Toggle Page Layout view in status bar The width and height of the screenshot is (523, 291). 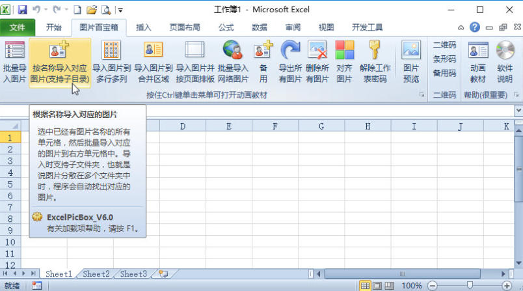click(x=377, y=286)
